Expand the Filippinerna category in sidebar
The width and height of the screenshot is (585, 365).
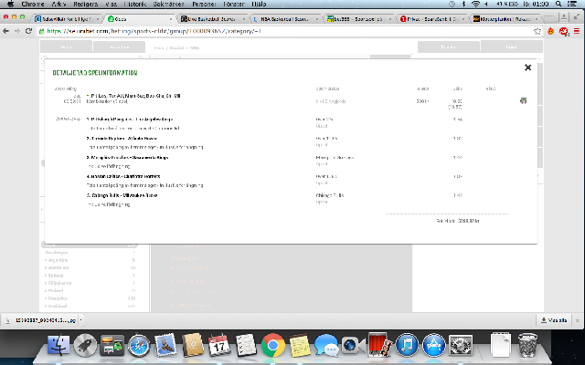[x=59, y=283]
